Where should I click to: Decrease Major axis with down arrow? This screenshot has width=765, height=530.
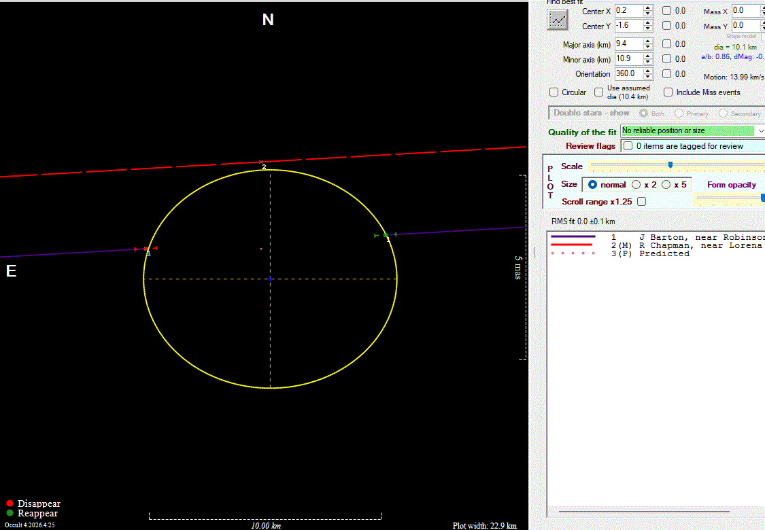click(x=648, y=47)
